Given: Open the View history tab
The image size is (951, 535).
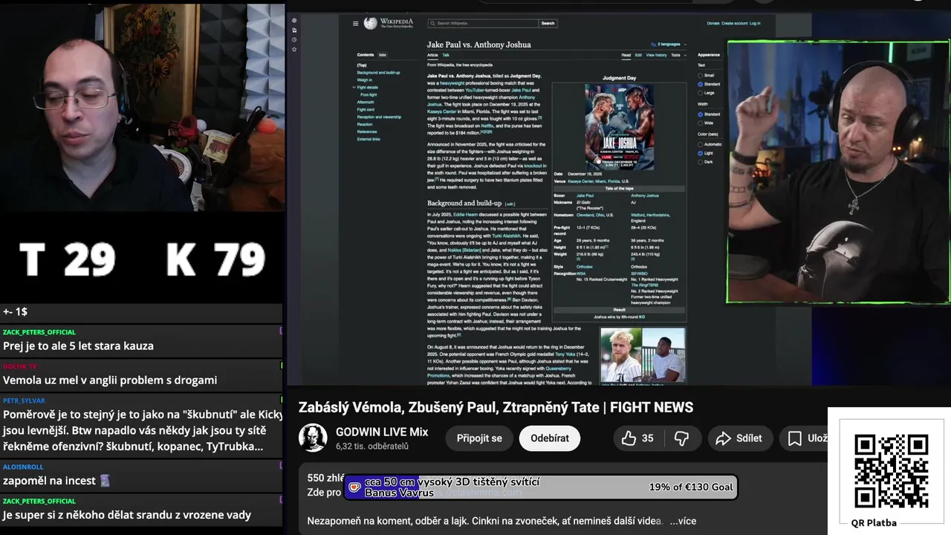Looking at the screenshot, I should coord(656,55).
